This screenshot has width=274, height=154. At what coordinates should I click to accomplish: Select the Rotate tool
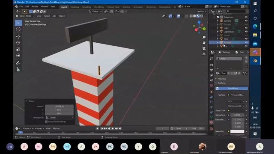pos(18,43)
